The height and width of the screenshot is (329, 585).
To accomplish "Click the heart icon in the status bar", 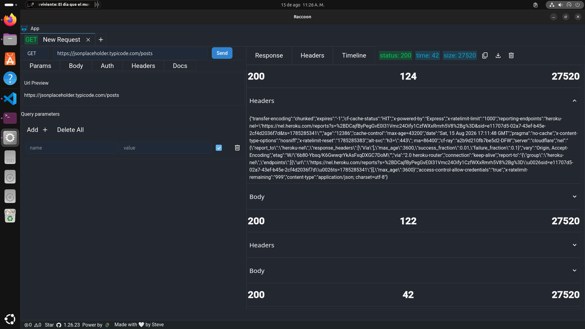I will coord(141,325).
